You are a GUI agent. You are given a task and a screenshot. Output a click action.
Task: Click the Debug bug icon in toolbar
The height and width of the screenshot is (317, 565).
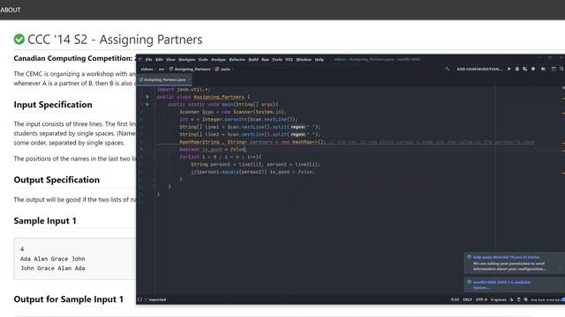click(517, 69)
